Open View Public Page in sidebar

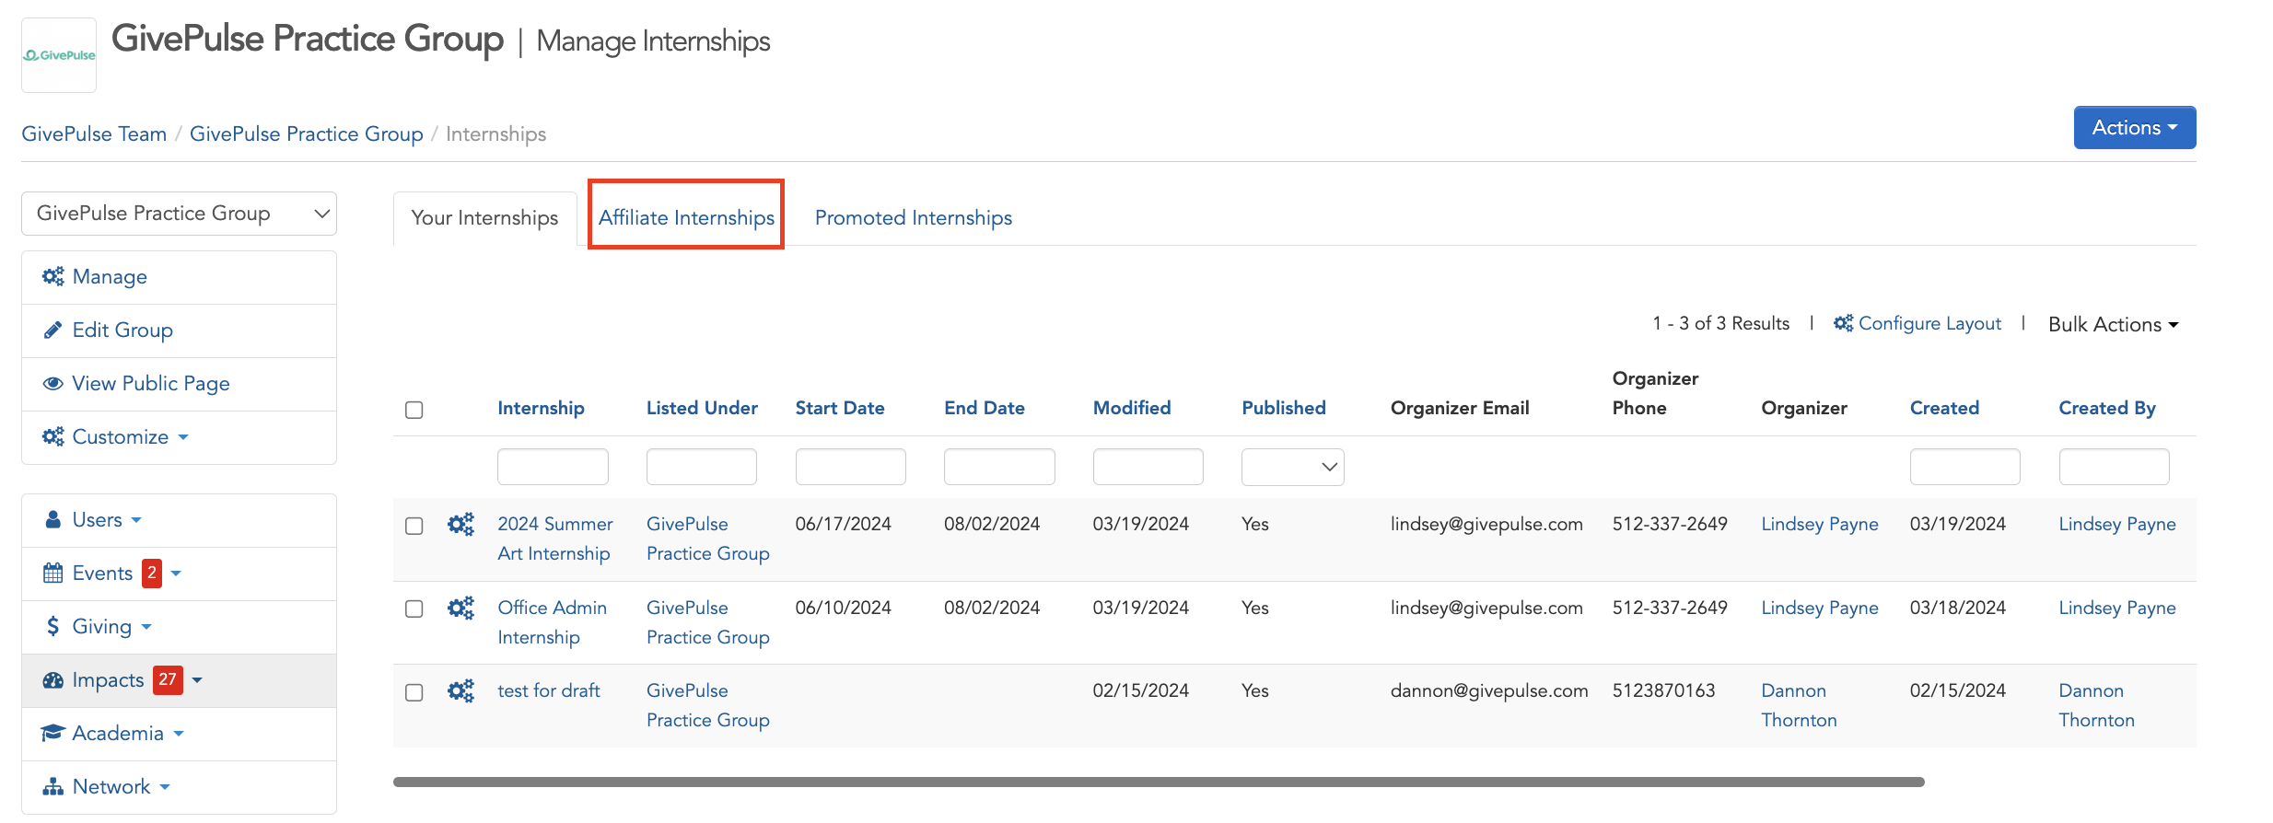point(179,383)
